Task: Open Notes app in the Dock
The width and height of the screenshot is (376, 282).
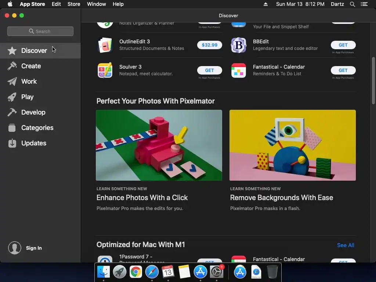Action: tap(184, 272)
